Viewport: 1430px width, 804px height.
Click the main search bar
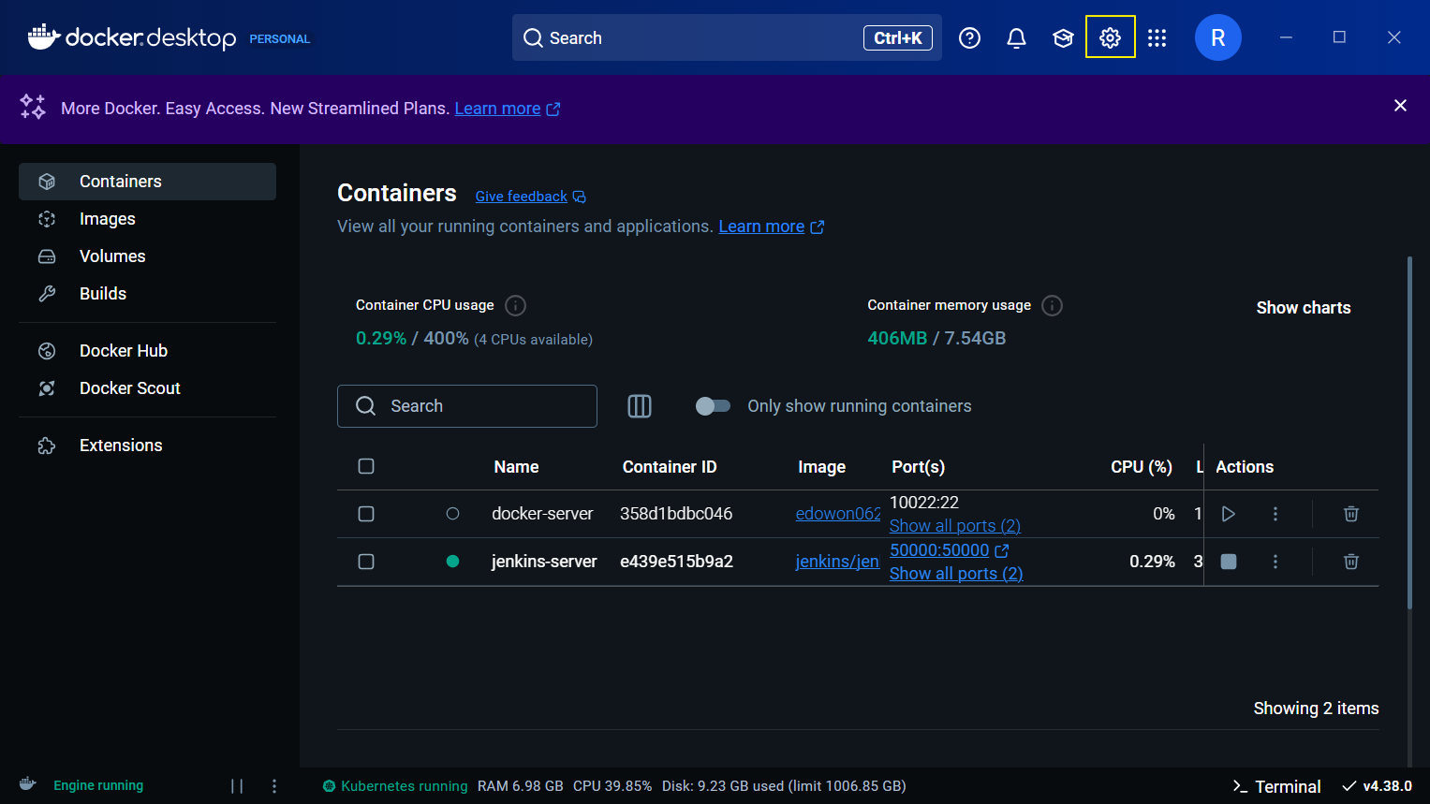coord(727,37)
